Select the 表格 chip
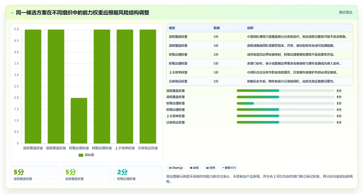 (x=194, y=168)
